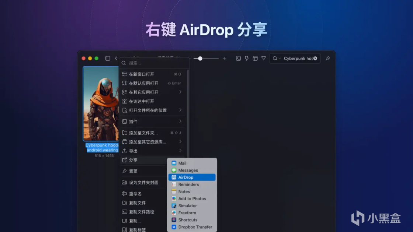Click the plus zoom-in icon
Viewport: 413px width, 232px height.
[225, 59]
